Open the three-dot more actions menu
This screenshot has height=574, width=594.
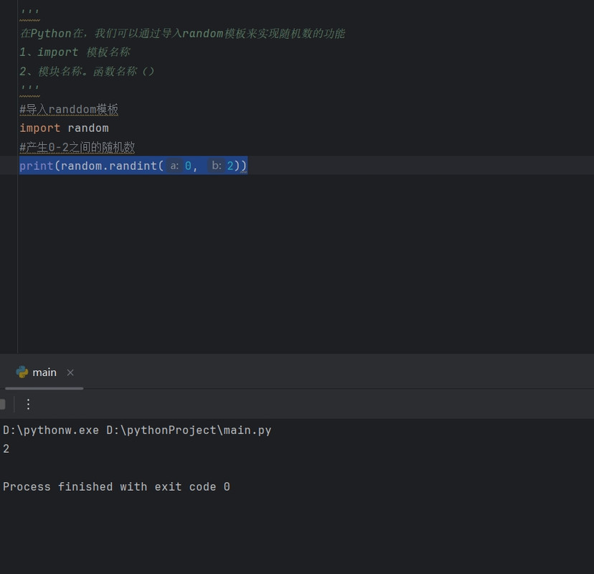pos(29,404)
